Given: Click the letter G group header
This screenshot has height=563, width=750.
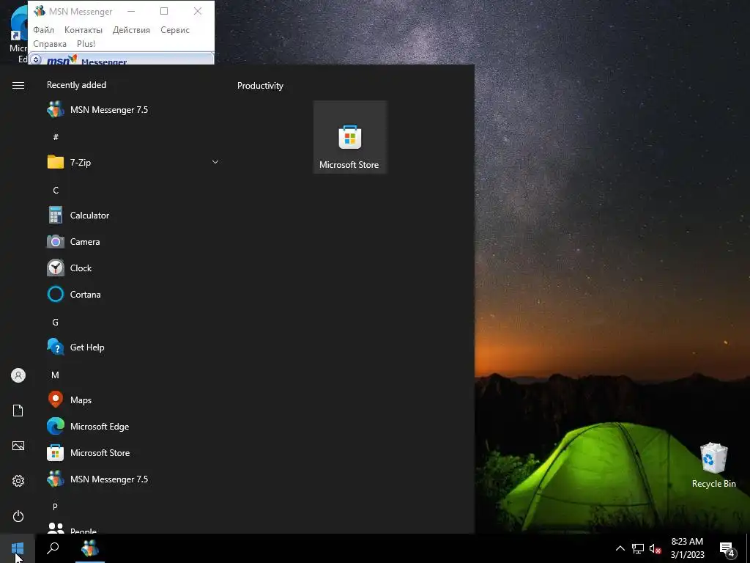Looking at the screenshot, I should (55, 323).
